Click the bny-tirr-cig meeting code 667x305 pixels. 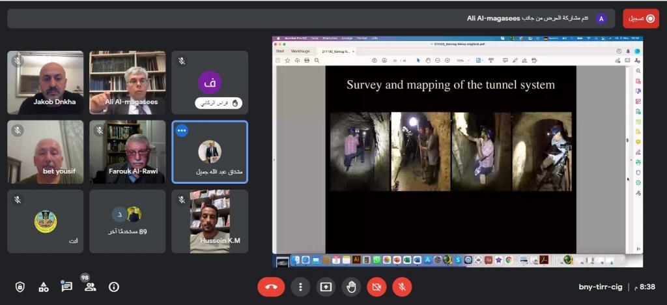tap(600, 287)
